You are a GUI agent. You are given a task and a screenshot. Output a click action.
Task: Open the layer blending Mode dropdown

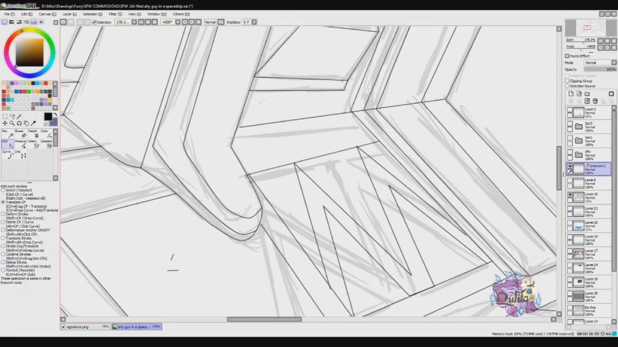click(600, 63)
